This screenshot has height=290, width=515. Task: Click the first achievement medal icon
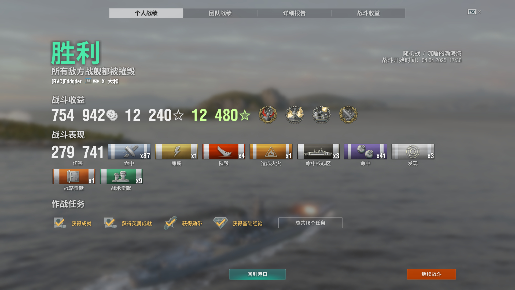pyautogui.click(x=268, y=115)
